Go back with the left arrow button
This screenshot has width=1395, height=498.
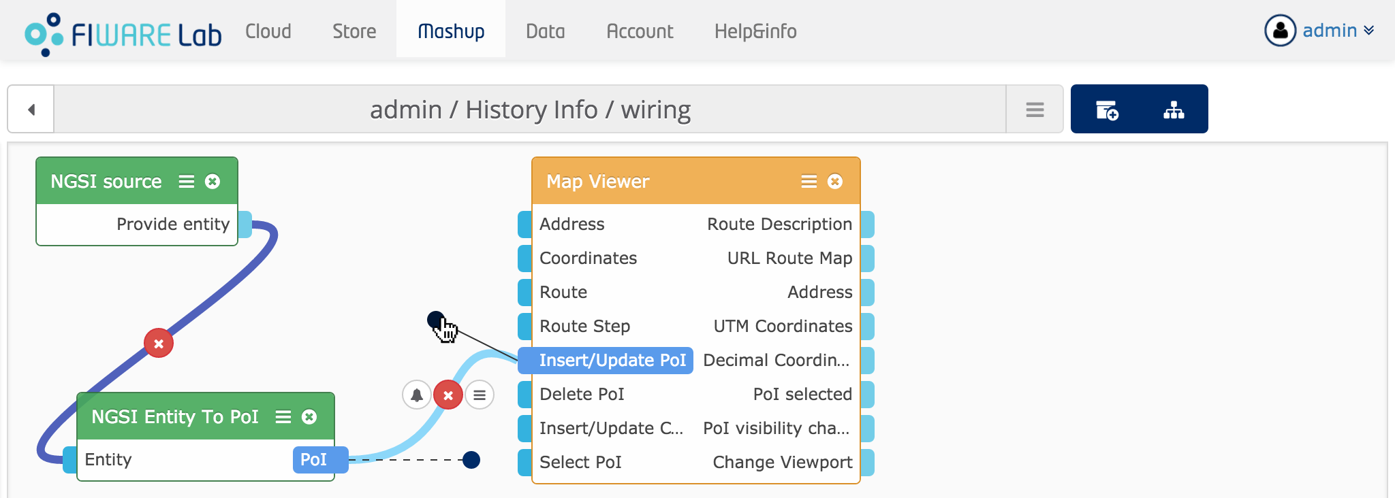point(31,109)
